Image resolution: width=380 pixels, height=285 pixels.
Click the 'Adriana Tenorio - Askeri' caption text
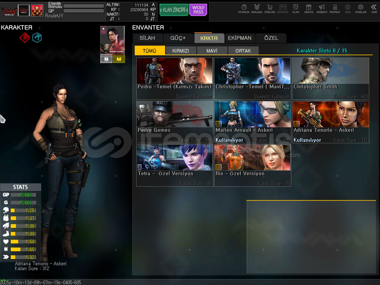41,263
